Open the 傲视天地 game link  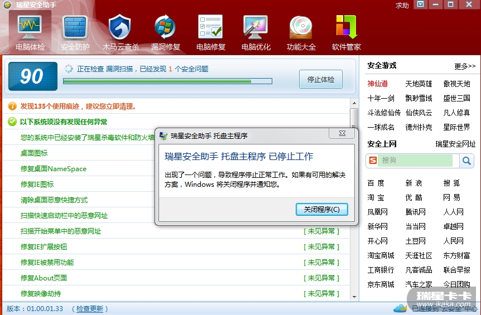click(x=456, y=84)
